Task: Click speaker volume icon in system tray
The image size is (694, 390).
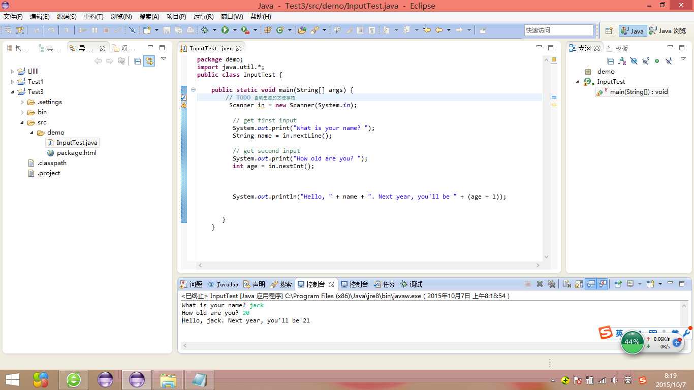Action: tap(614, 380)
